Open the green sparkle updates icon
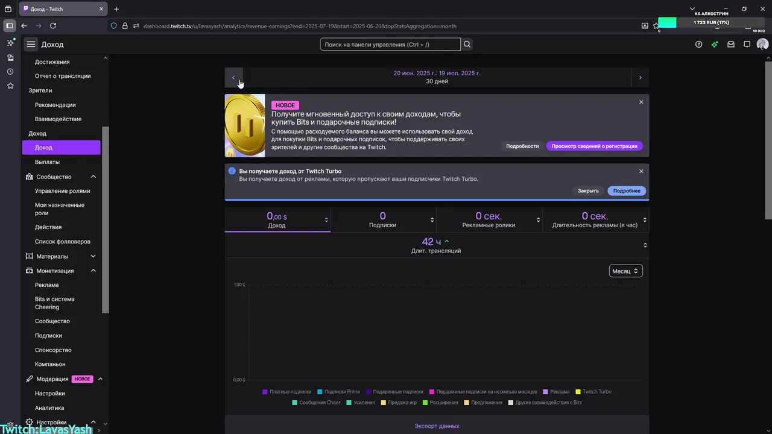The image size is (772, 434). [715, 44]
